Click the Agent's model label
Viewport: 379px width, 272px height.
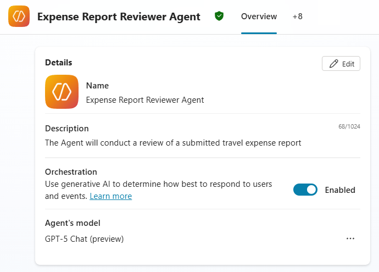pyautogui.click(x=73, y=223)
